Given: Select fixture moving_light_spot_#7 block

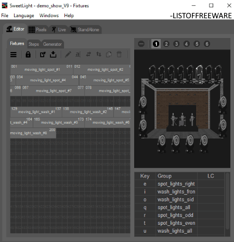Looking at the screenshot, I should pyautogui.click(x=53, y=91).
